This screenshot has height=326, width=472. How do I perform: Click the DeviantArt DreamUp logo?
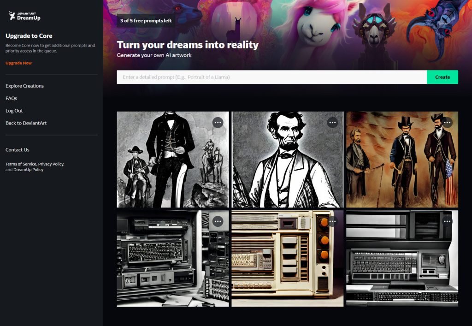point(24,16)
